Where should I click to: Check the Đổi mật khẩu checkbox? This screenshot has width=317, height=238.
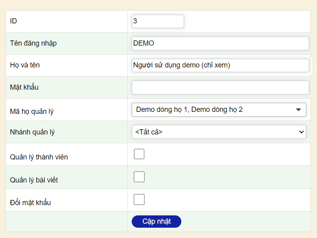point(139,200)
